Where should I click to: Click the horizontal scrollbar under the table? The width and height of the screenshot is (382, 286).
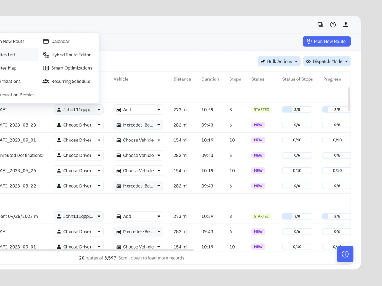coord(97,249)
